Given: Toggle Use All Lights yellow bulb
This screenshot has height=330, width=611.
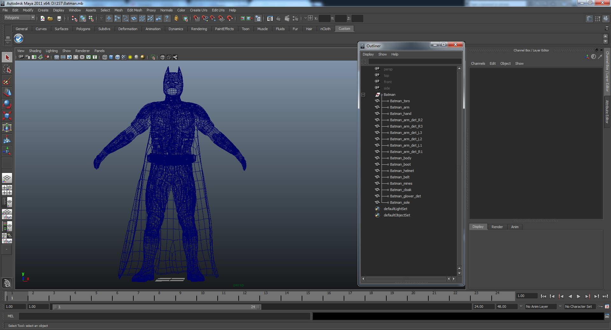Looking at the screenshot, I should 130,57.
